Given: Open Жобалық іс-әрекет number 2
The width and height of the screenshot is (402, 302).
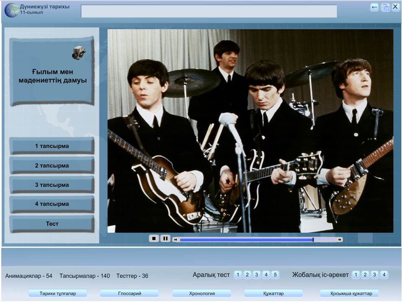Looking at the screenshot, I should pyautogui.click(x=365, y=275).
